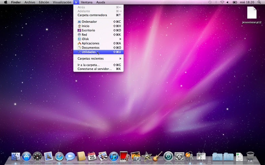Click the Time Machine menu bar status icon
265x165 pixels.
coord(210,2)
